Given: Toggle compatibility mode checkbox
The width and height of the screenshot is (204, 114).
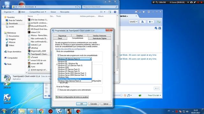Looking at the screenshot, I should pyautogui.click(x=59, y=55).
